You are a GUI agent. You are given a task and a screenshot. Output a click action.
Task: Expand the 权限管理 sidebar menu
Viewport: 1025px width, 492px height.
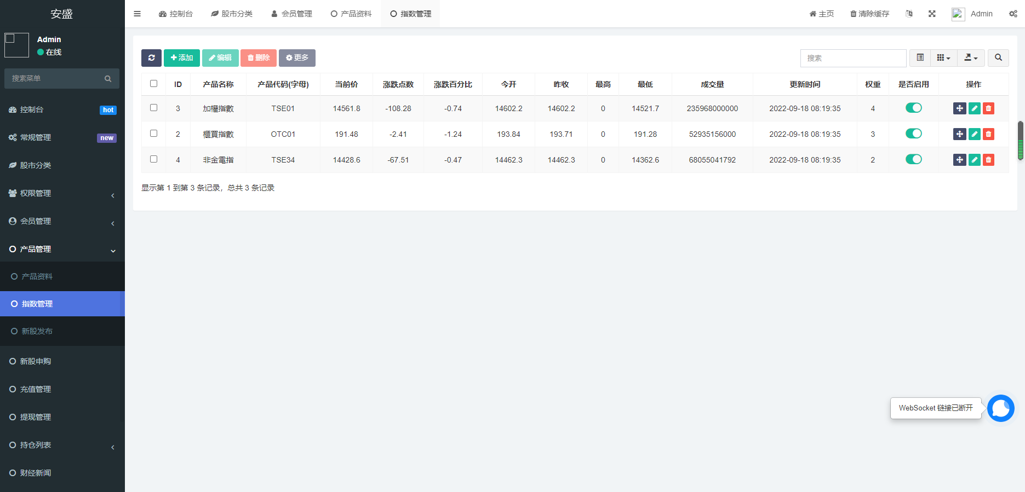pyautogui.click(x=62, y=193)
